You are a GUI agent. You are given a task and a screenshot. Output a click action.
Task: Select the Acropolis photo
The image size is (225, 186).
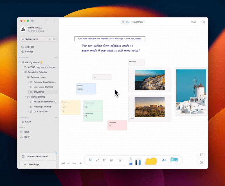coord(150,107)
